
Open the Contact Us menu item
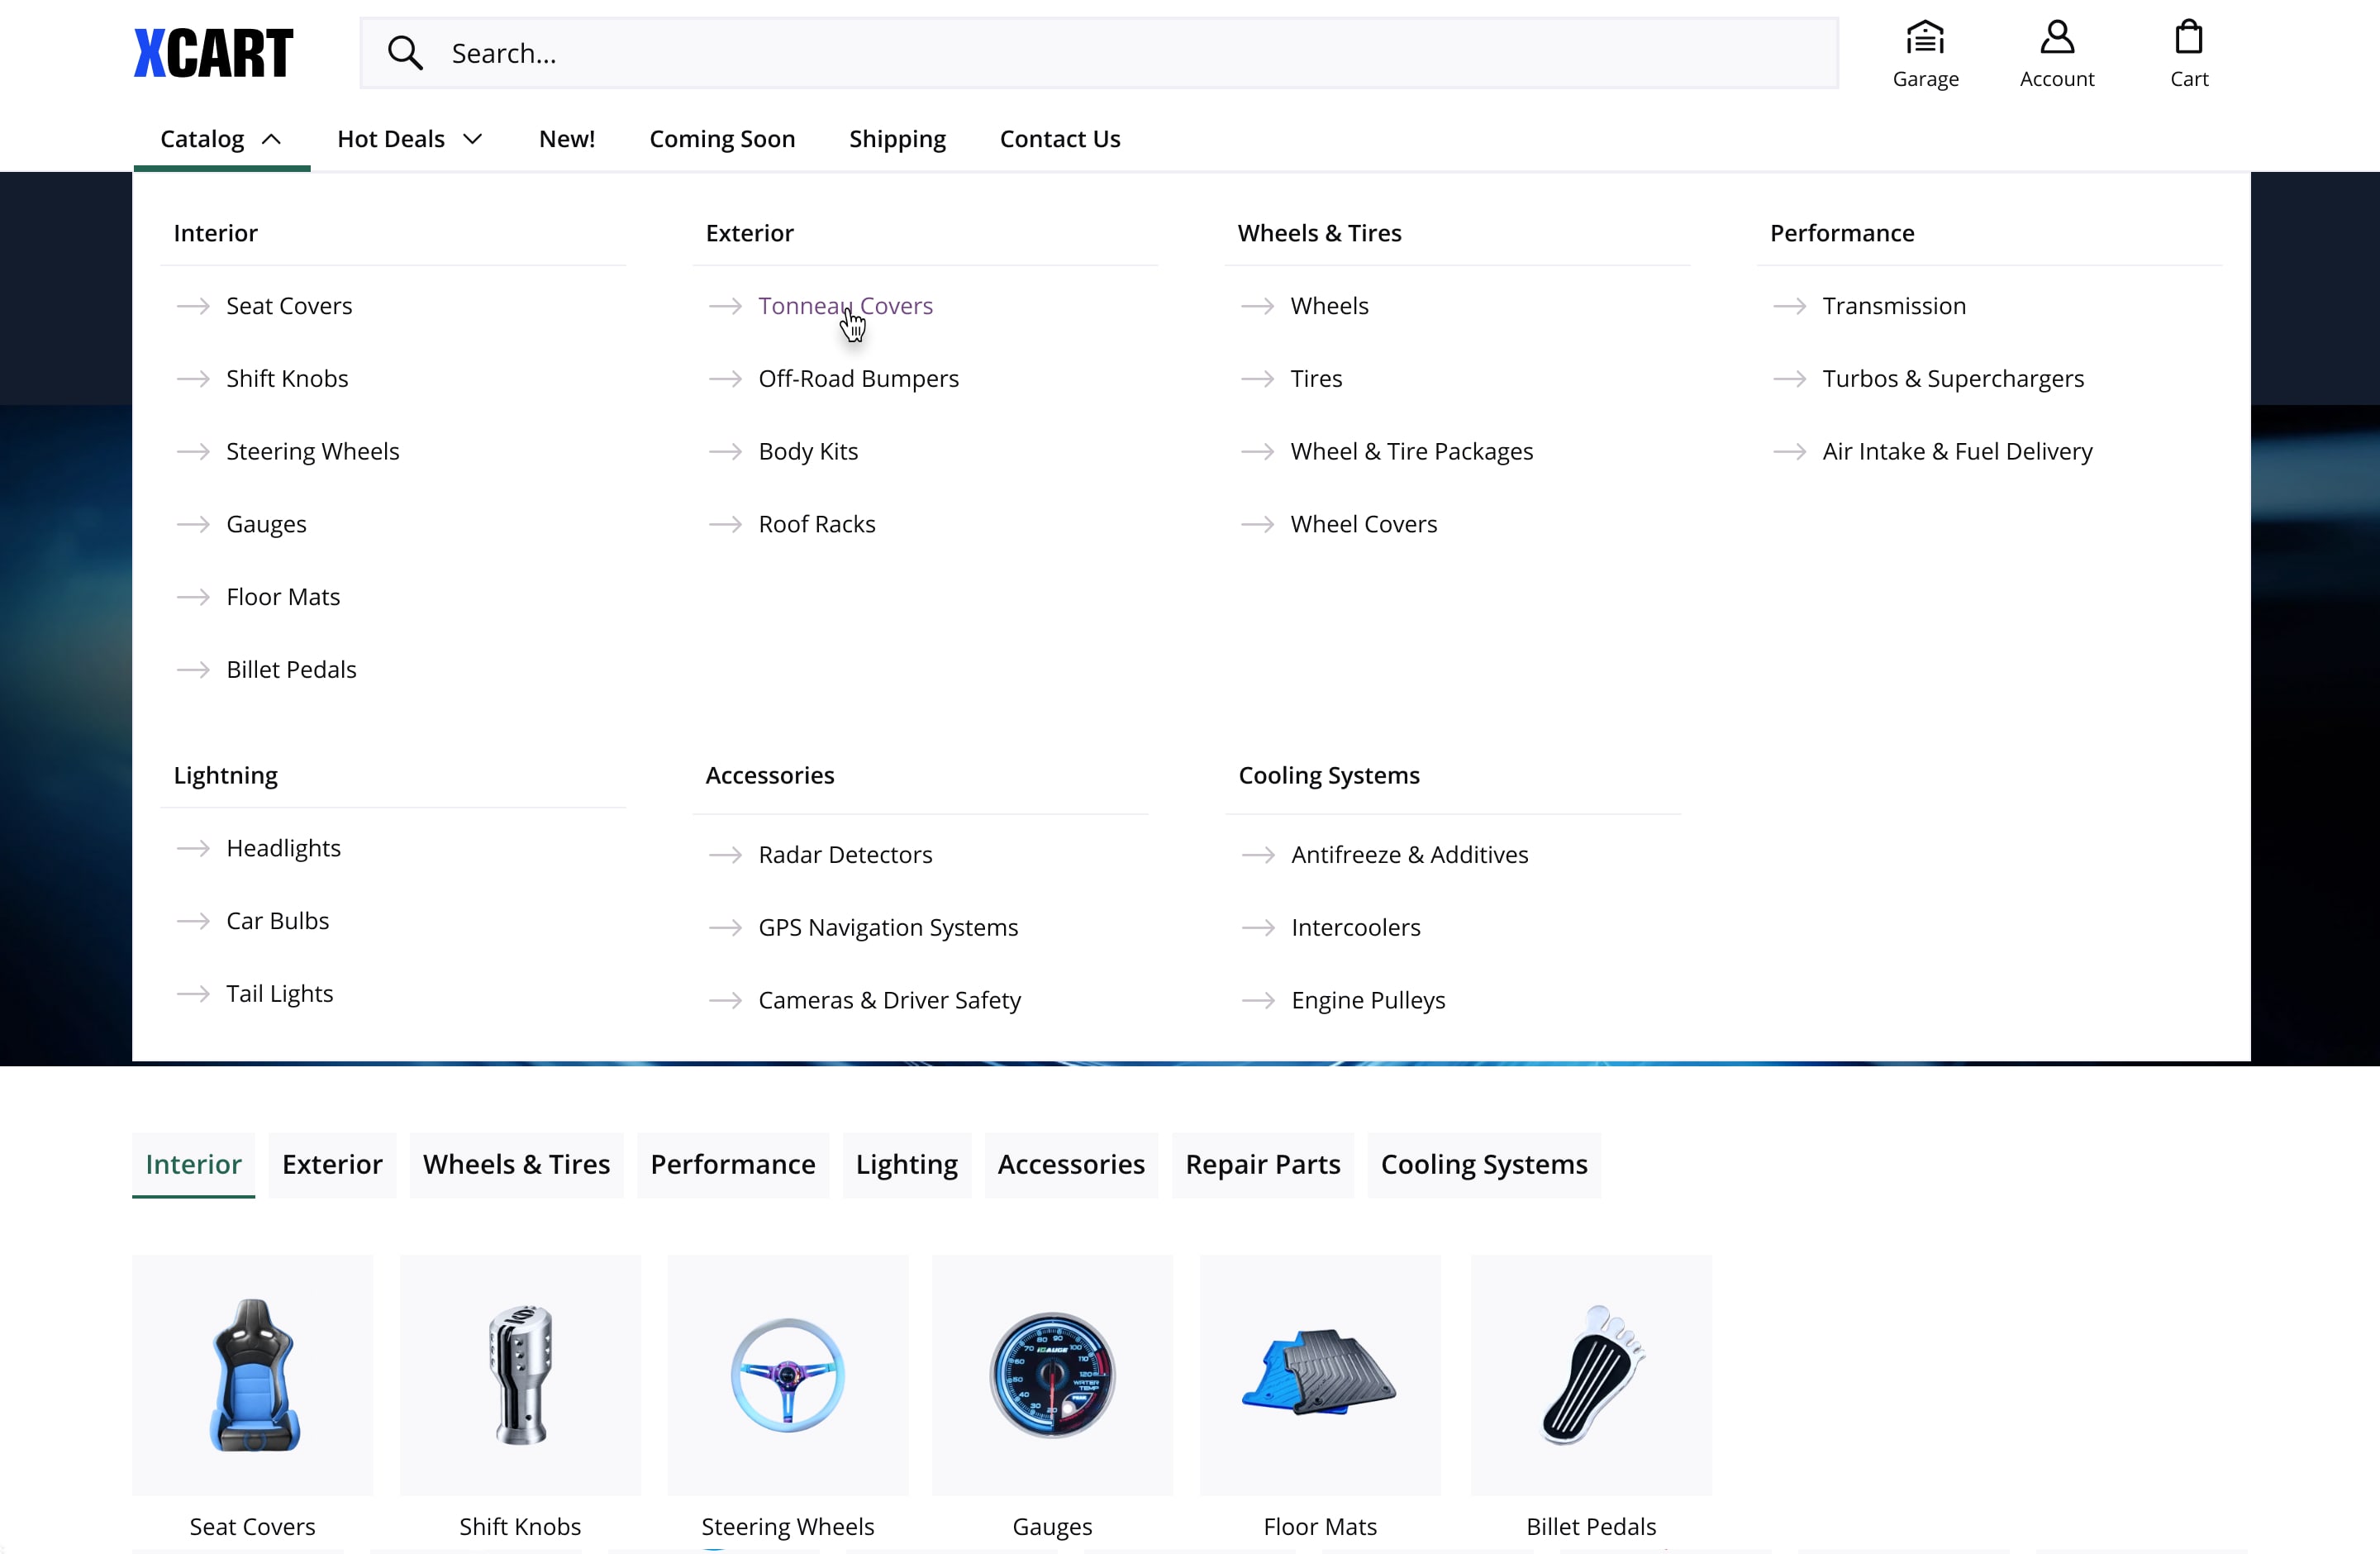click(x=1059, y=139)
